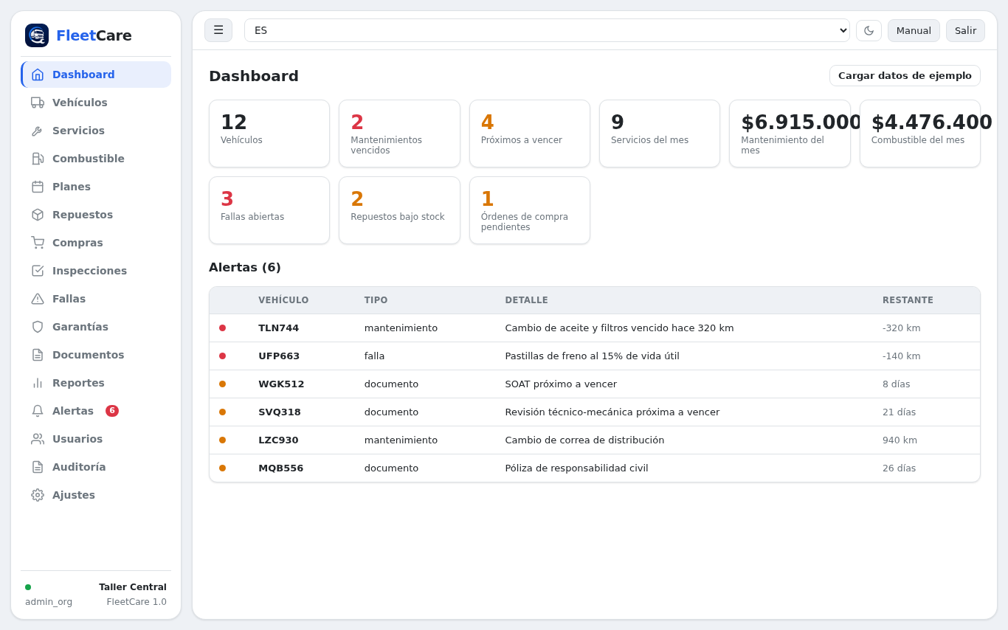Click the Manual button
The width and height of the screenshot is (1008, 630).
point(914,30)
